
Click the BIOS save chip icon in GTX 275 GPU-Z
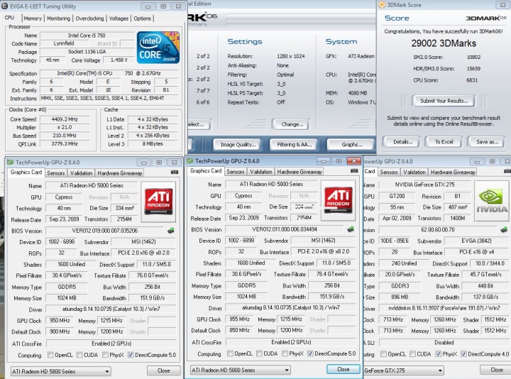(x=504, y=230)
